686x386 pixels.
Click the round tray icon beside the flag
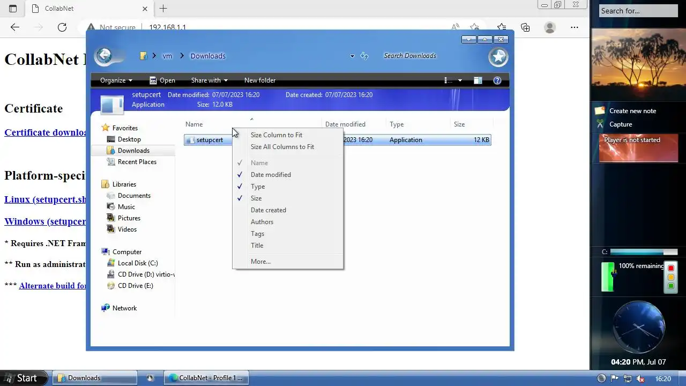601,378
